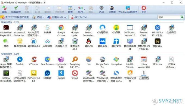Select the Quicker program icon
185x106 pixels.
(61, 73)
